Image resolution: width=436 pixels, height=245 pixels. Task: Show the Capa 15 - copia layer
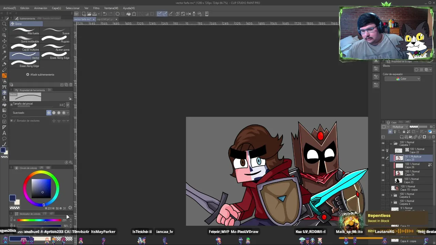click(383, 188)
